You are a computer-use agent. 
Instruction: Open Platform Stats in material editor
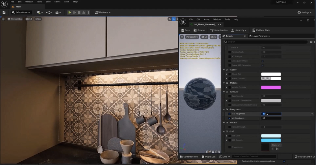tap(261, 30)
